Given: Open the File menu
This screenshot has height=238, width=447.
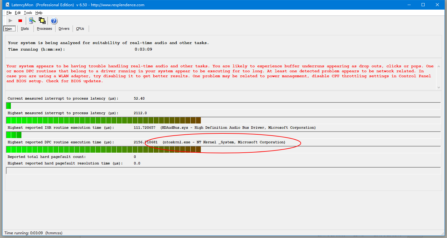Looking at the screenshot, I should point(9,13).
